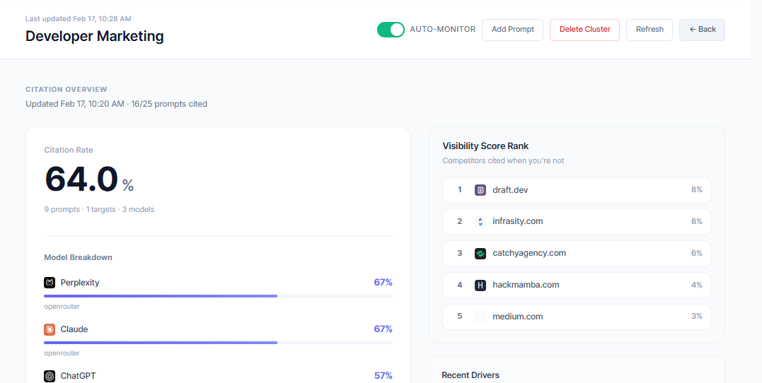Click the 8% value next to draft.dev

(697, 189)
